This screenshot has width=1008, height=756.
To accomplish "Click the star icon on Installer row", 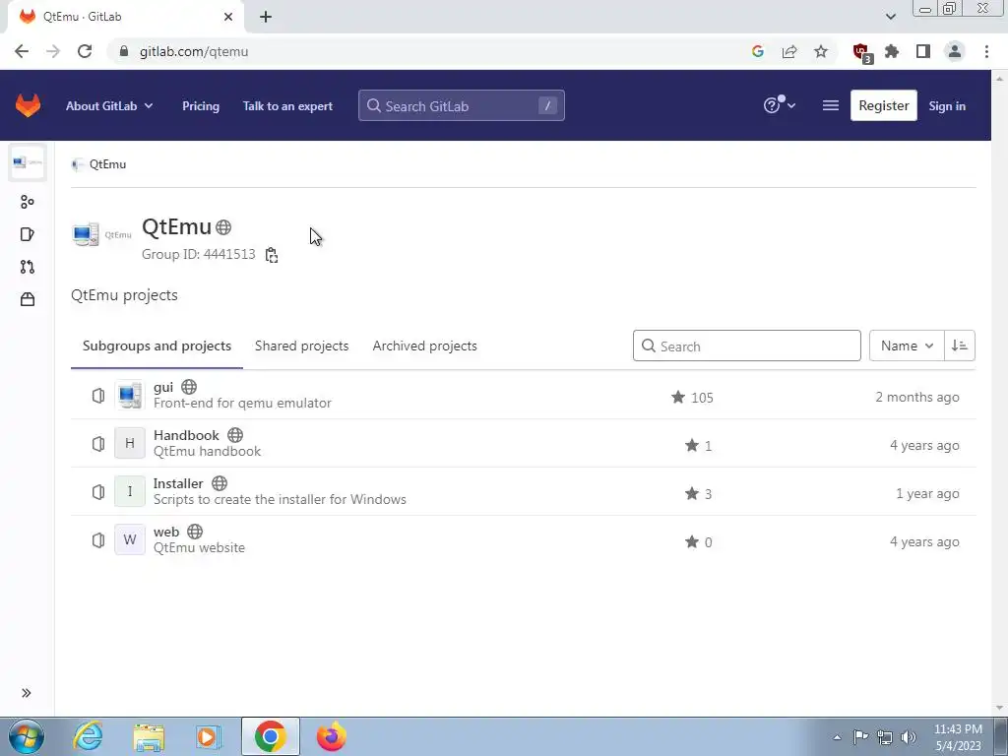I will [x=692, y=493].
